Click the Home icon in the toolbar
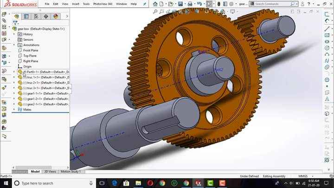Image resolution: width=334 pixels, height=188 pixels. [x=155, y=4]
